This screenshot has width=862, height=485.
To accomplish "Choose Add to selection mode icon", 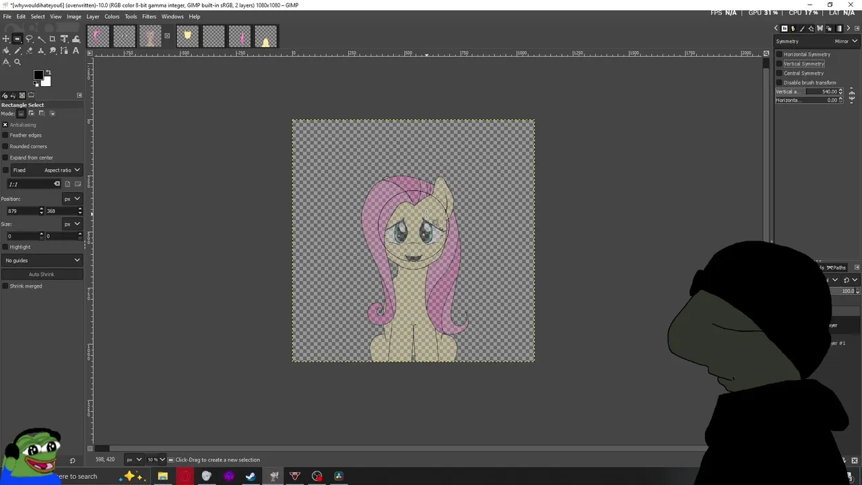I will tap(32, 113).
